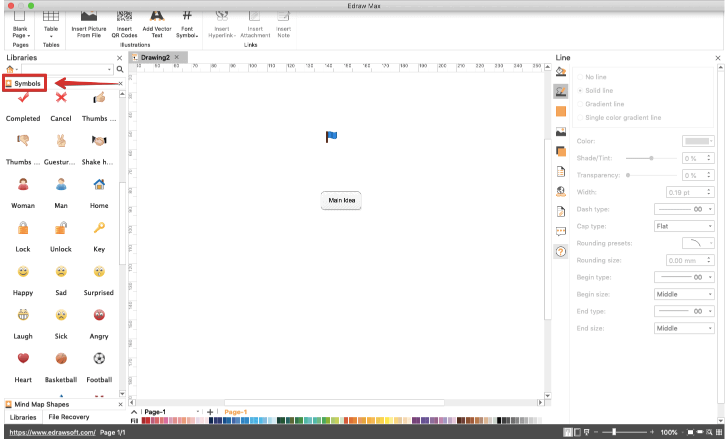Open the Comment panel icon on the right
725x439 pixels.
tap(560, 231)
